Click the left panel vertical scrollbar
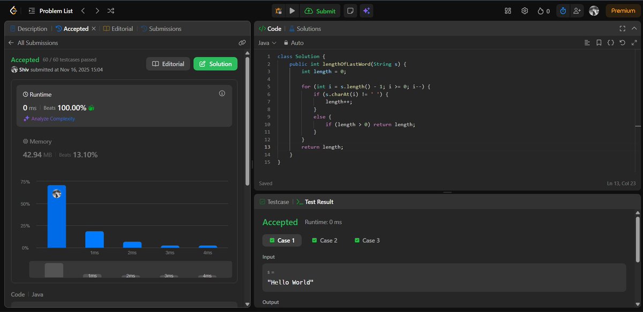 coord(247,120)
